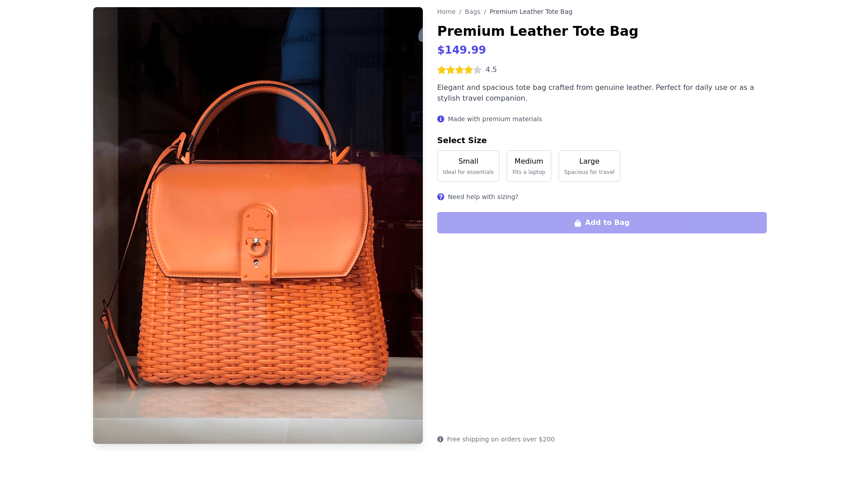The image size is (860, 483).
Task: Click the third rating star
Action: click(460, 70)
